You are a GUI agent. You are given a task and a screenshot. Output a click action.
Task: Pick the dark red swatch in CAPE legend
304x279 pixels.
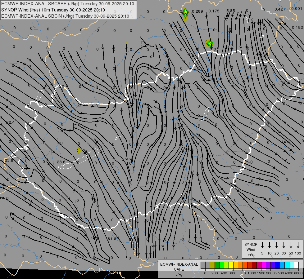pyautogui.click(x=254, y=265)
